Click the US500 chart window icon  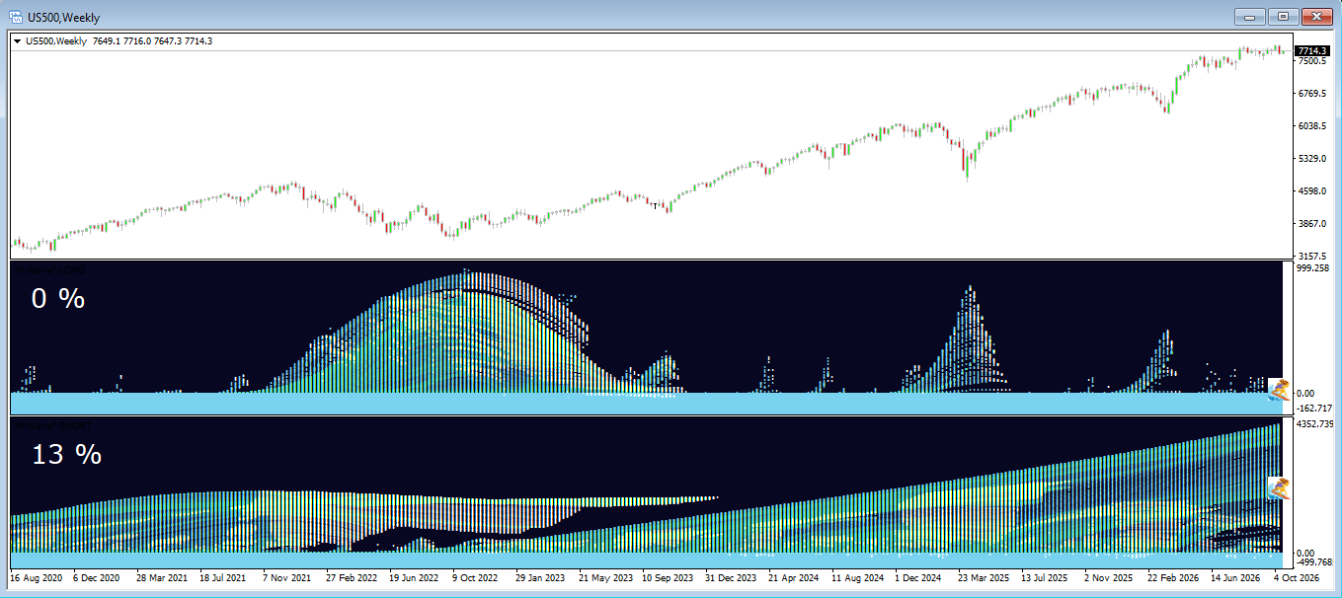pos(17,17)
